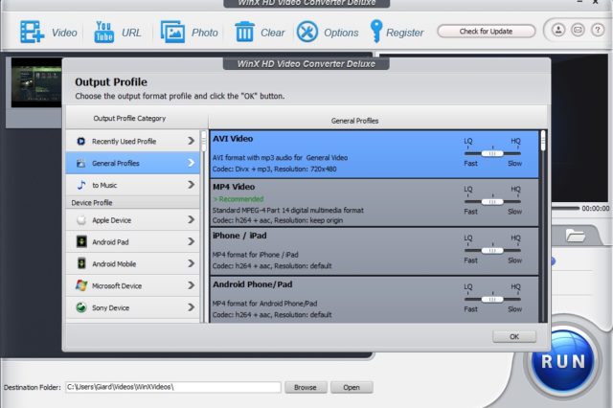Select the Android Mobile category
Viewport: 613px width, 408px height.
point(134,264)
